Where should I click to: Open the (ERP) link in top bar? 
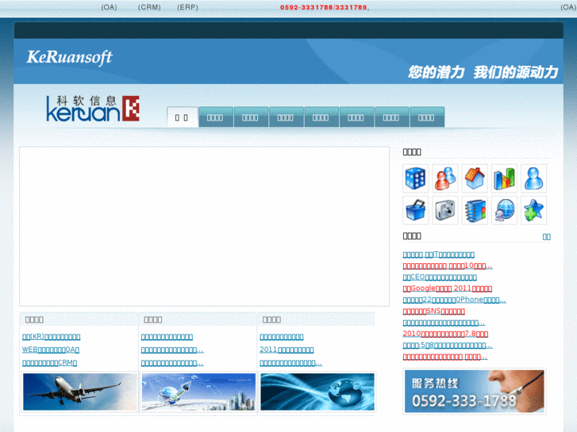187,7
